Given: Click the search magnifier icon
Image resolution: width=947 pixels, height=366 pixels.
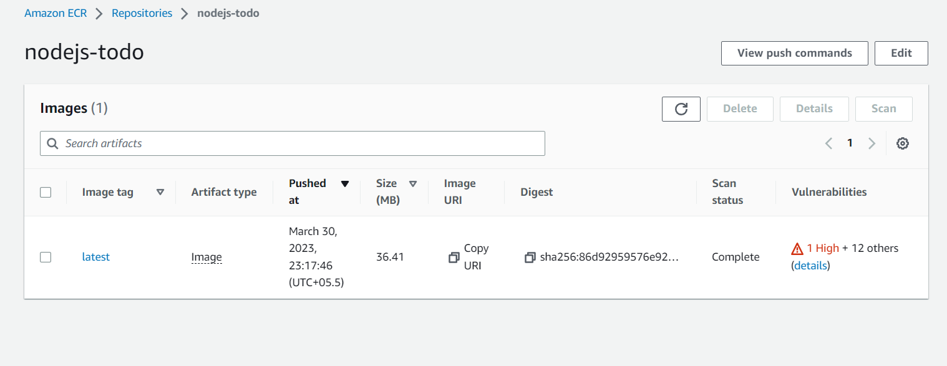Looking at the screenshot, I should tap(52, 143).
